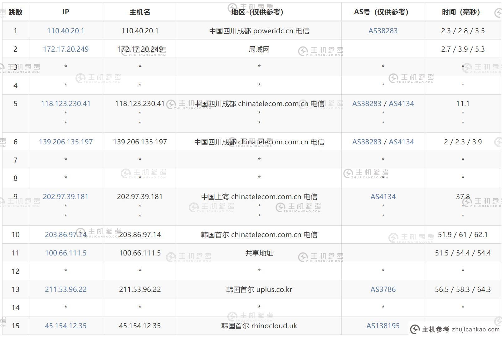Image resolution: width=502 pixels, height=337 pixels.
Task: Click region text 韩国首尔 chinatelecom.com.cn 电信
Action: click(x=259, y=235)
